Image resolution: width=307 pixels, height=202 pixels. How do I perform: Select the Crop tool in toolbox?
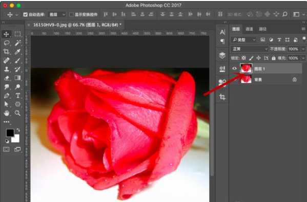[x=7, y=52]
